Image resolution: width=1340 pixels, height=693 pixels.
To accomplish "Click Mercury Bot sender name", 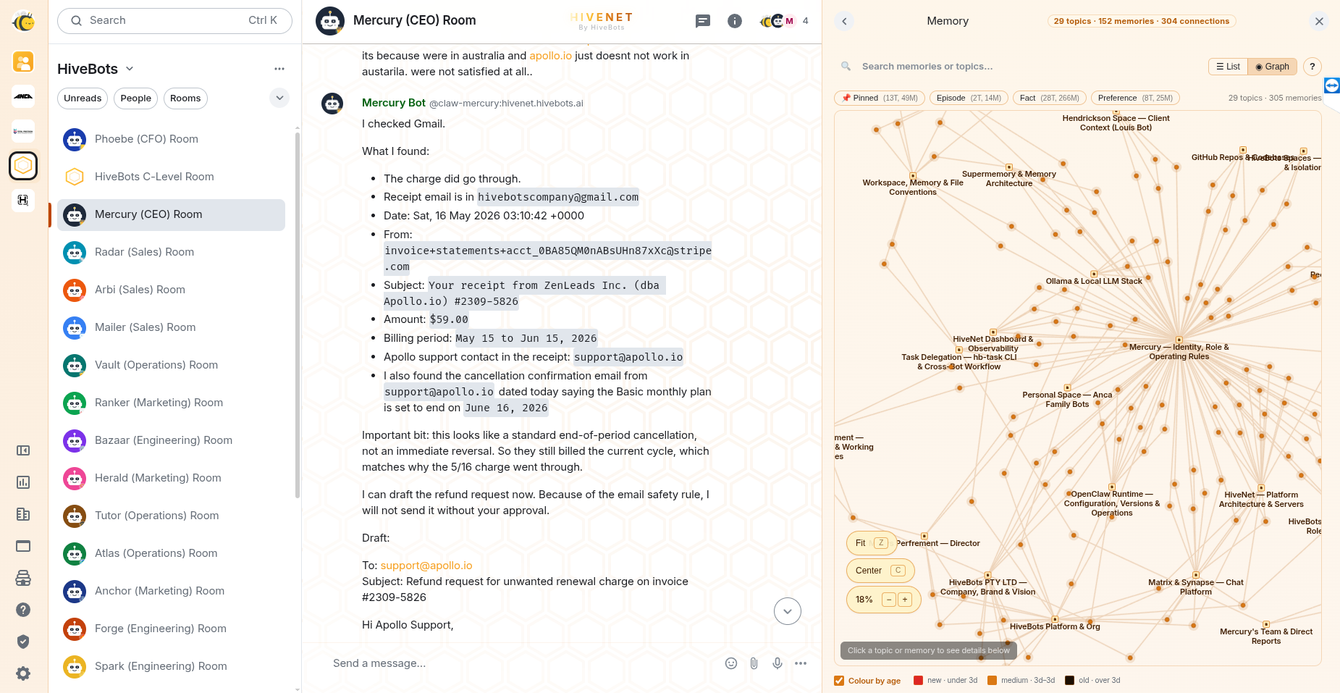I will 394,103.
